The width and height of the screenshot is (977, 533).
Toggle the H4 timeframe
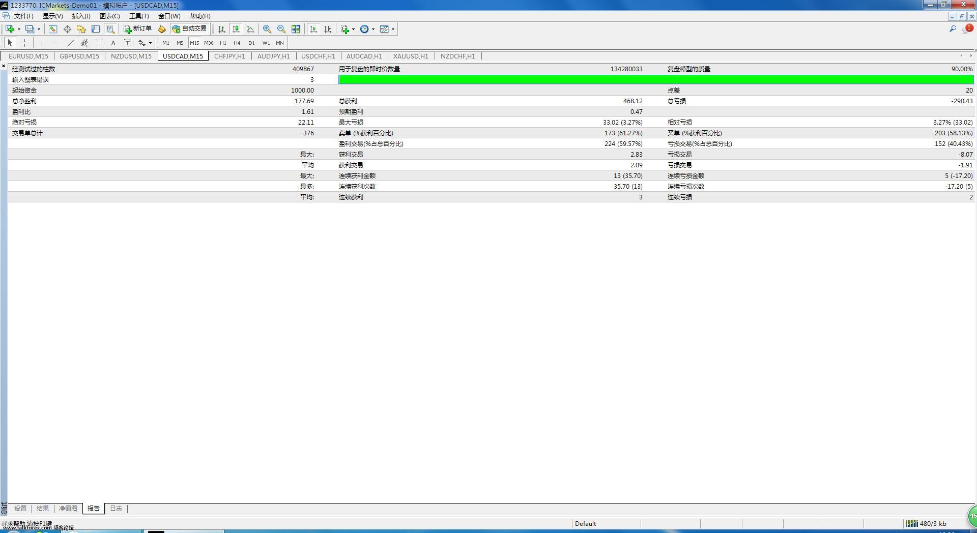tap(237, 43)
